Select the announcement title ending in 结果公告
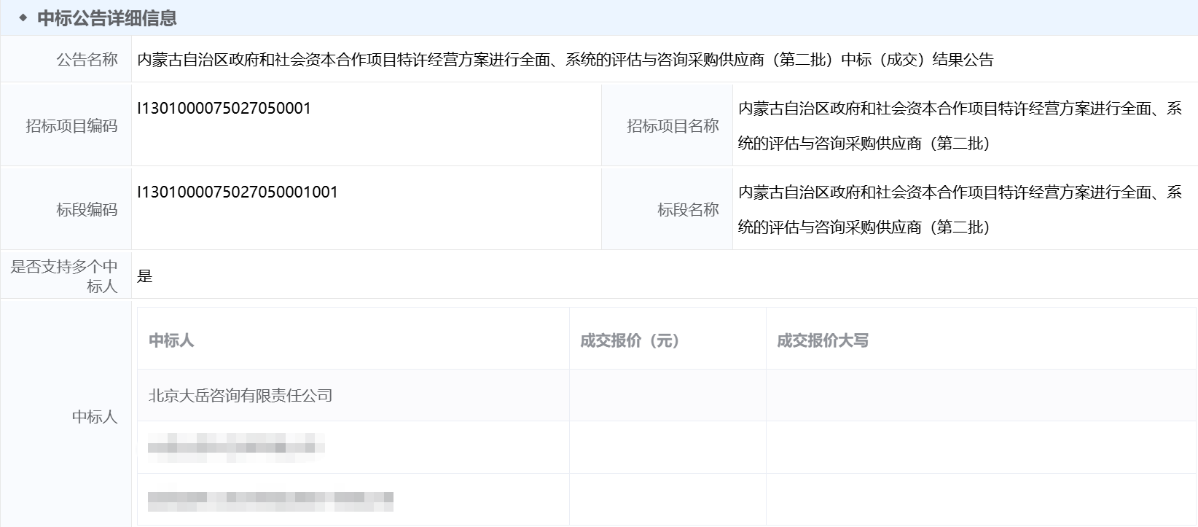This screenshot has width=1198, height=527. click(x=565, y=60)
